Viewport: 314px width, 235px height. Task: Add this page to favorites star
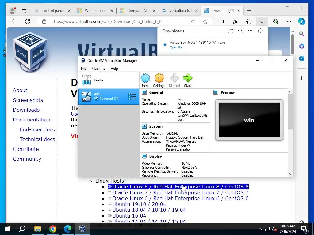point(205,21)
